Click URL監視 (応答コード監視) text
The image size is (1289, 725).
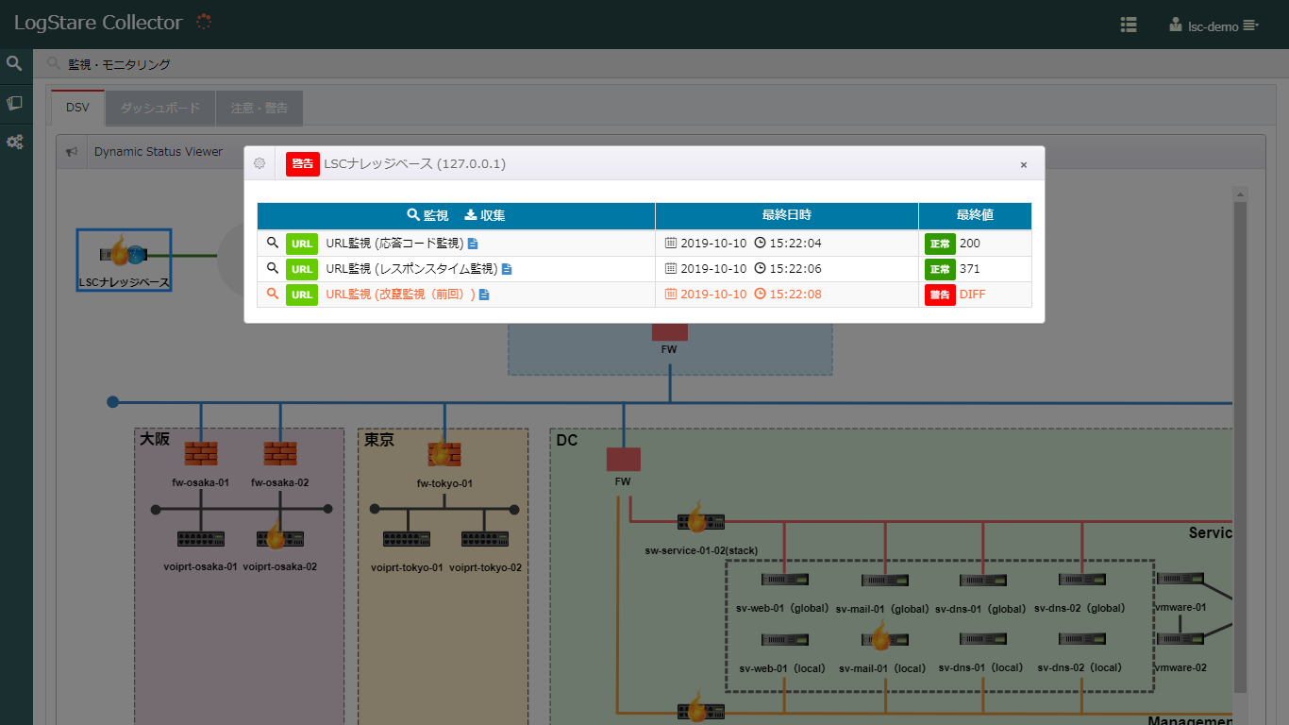coord(394,244)
